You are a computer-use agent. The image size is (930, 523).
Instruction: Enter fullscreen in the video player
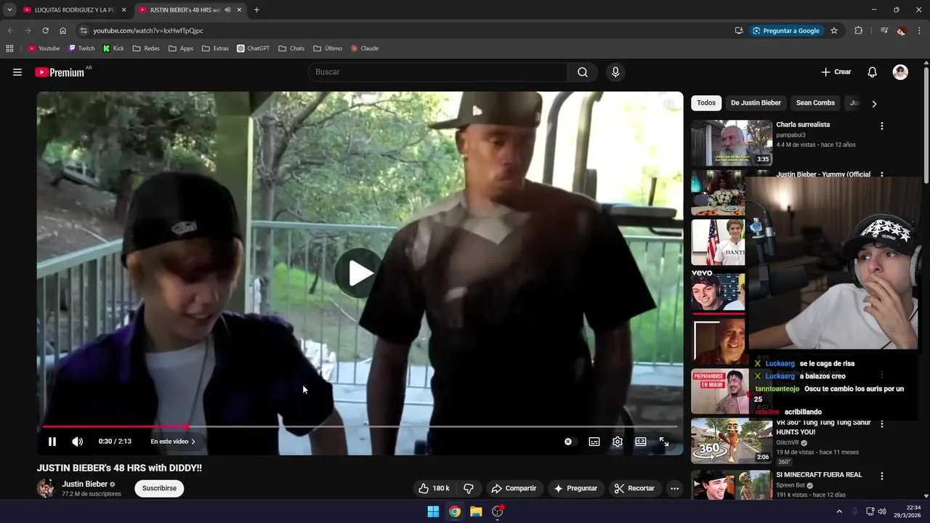pos(664,442)
